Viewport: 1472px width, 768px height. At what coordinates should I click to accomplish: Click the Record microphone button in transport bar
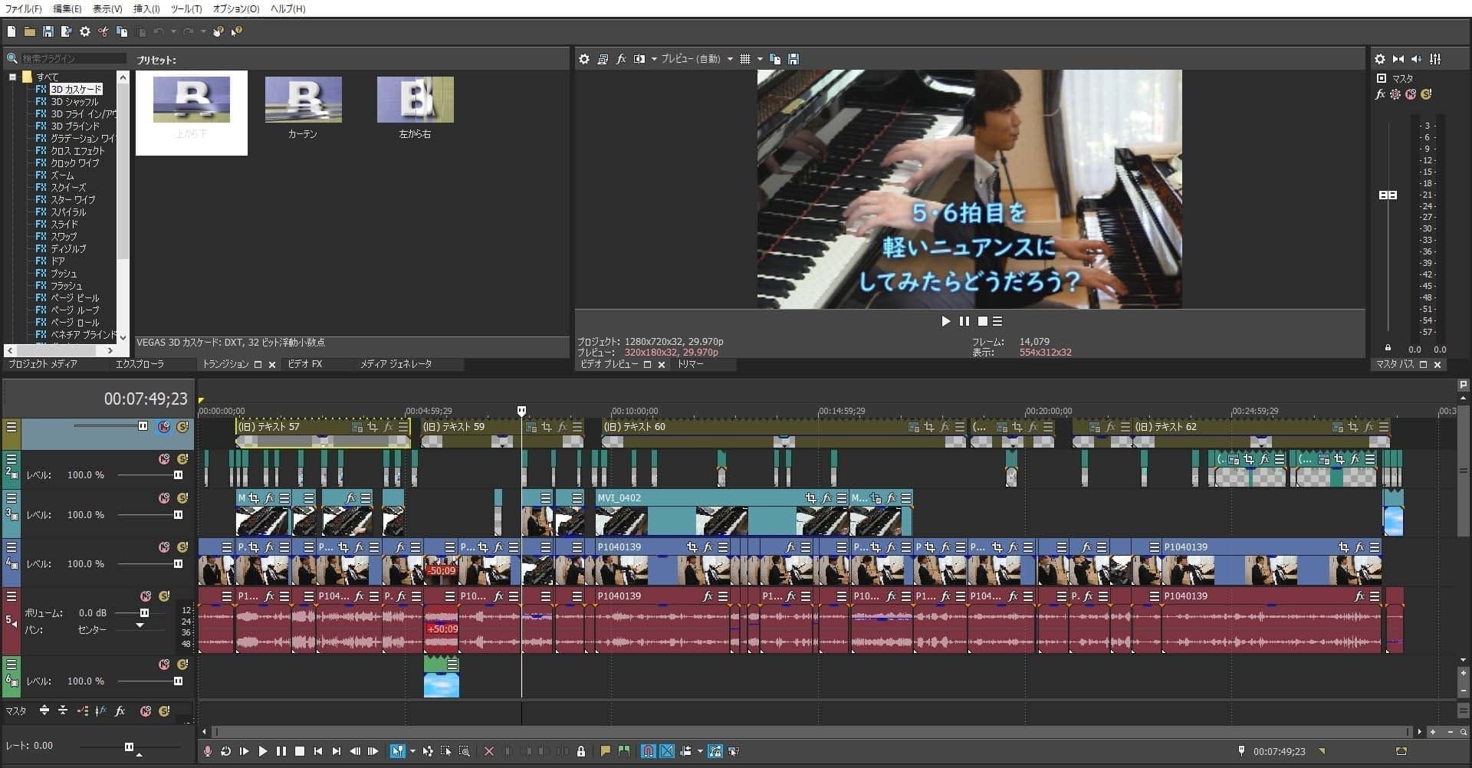[x=207, y=751]
